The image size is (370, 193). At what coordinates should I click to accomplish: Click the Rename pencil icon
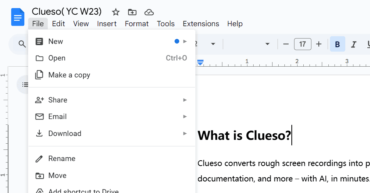[39, 159]
